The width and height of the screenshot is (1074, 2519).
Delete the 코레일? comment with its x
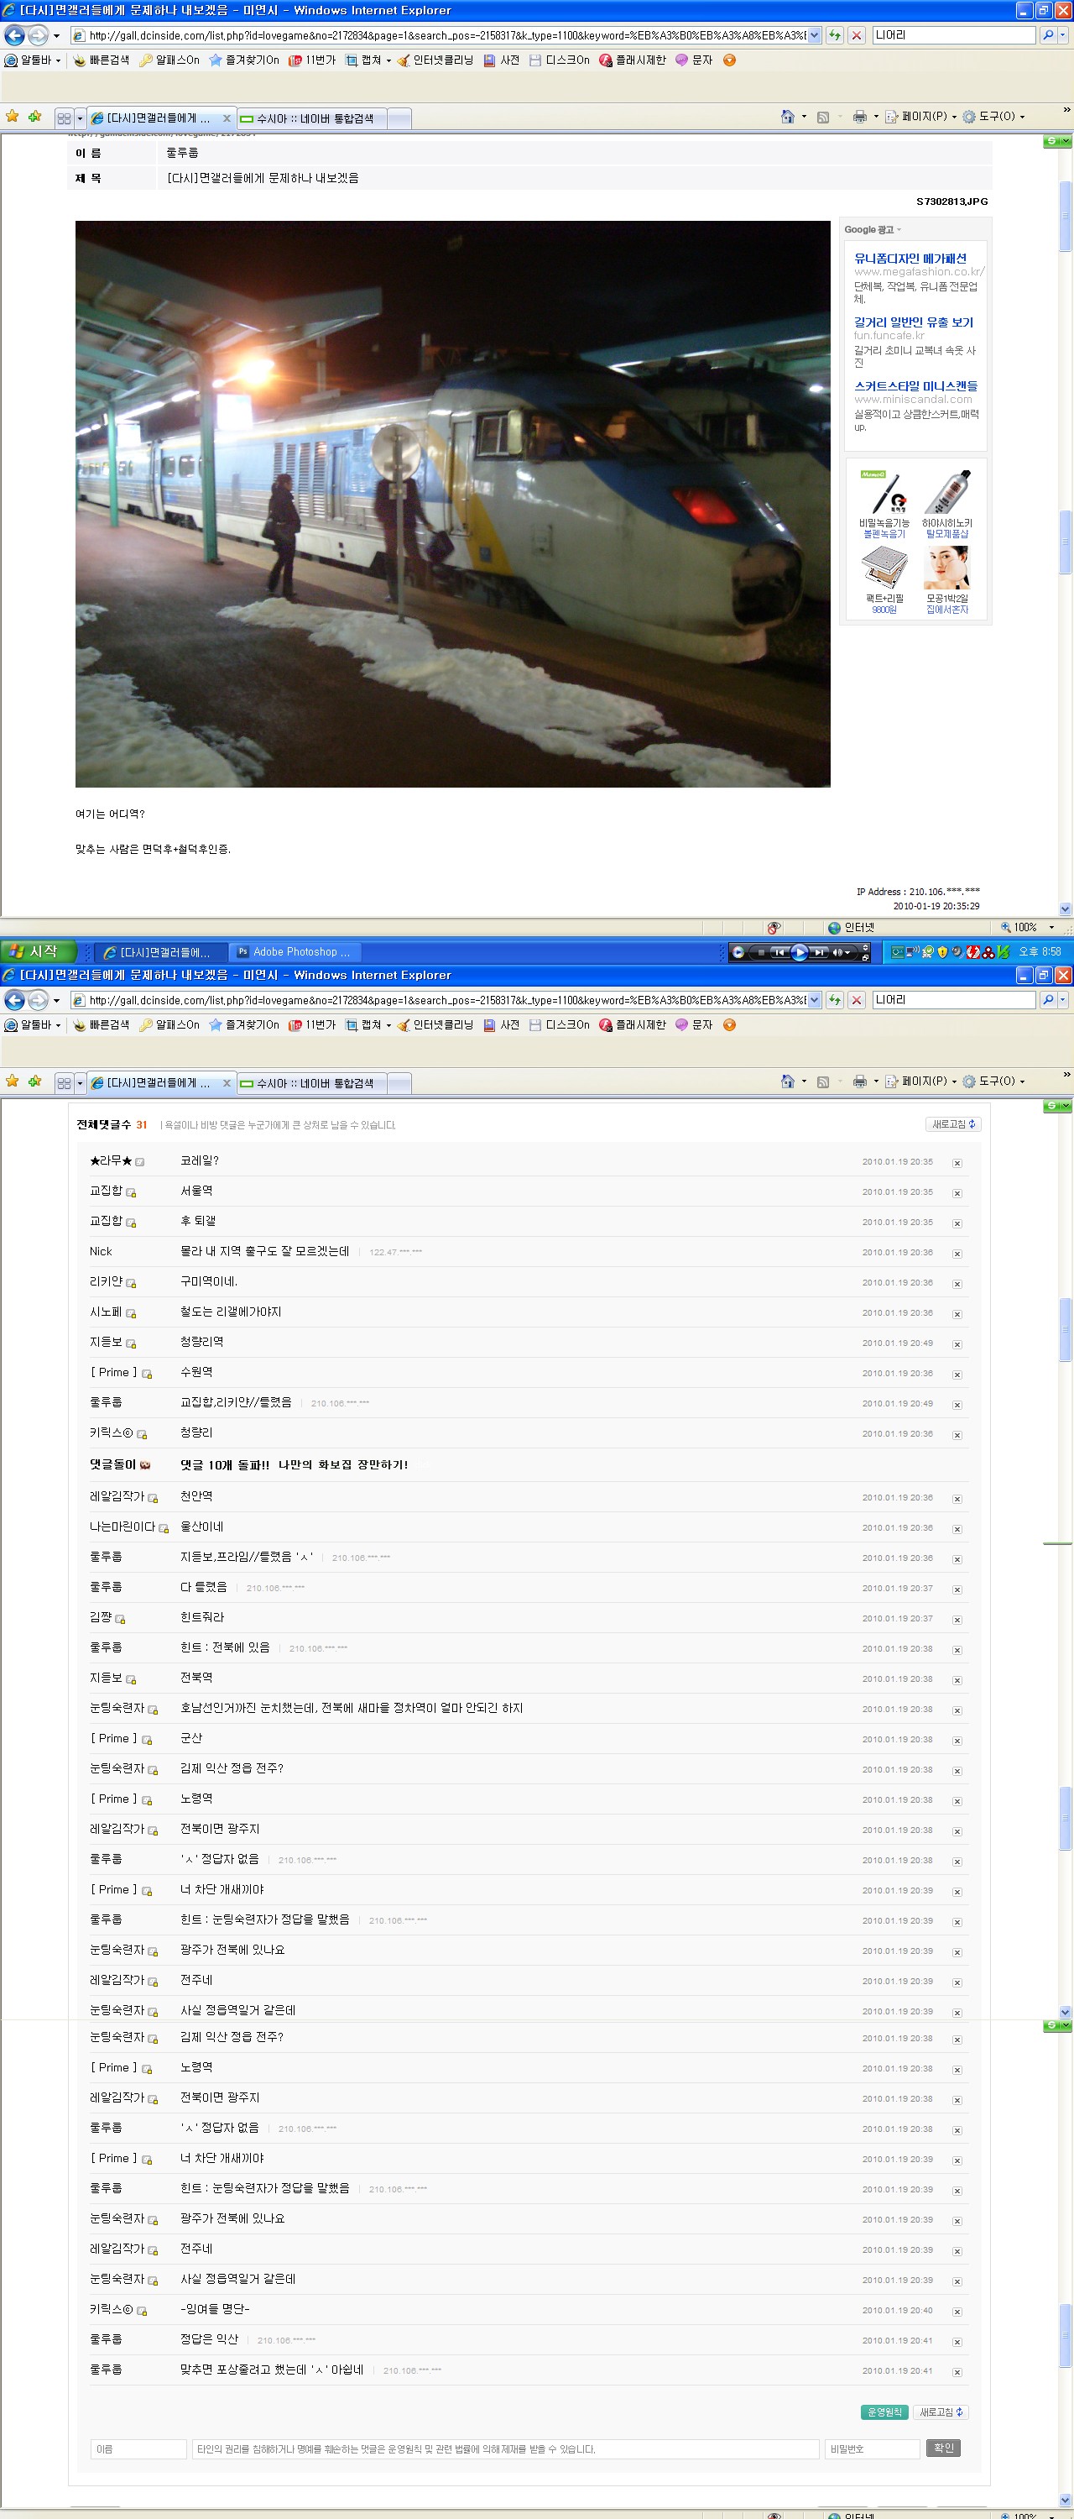pyautogui.click(x=957, y=1163)
